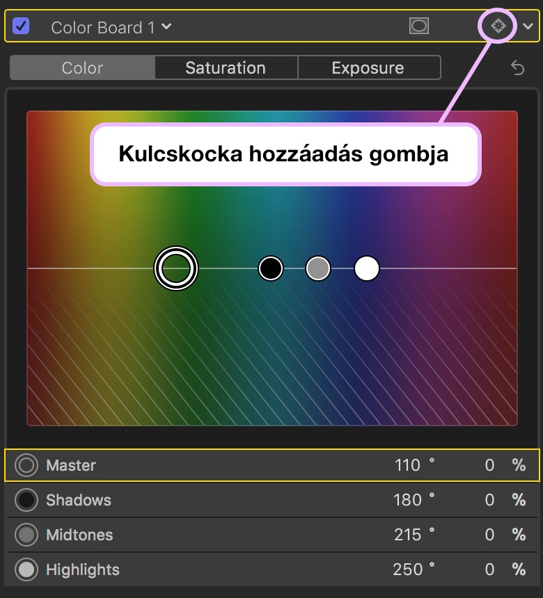Select the Shadows label in the list
Viewport: 543px width, 598px height.
[x=79, y=500]
